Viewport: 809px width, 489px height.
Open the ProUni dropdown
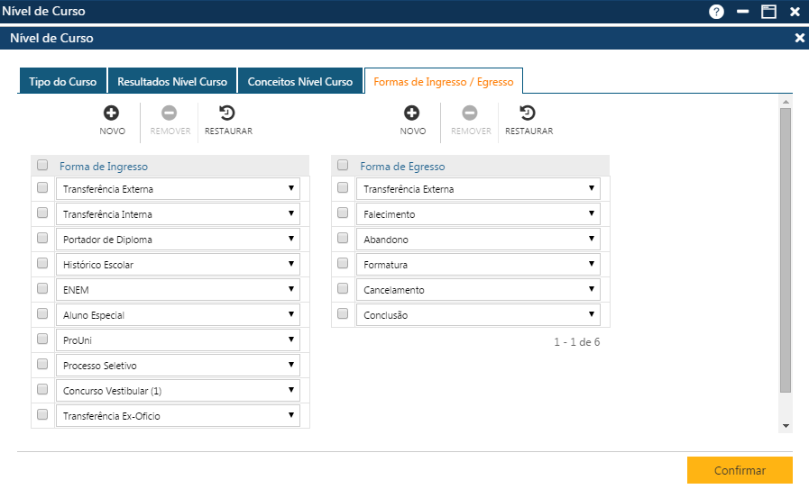point(179,340)
